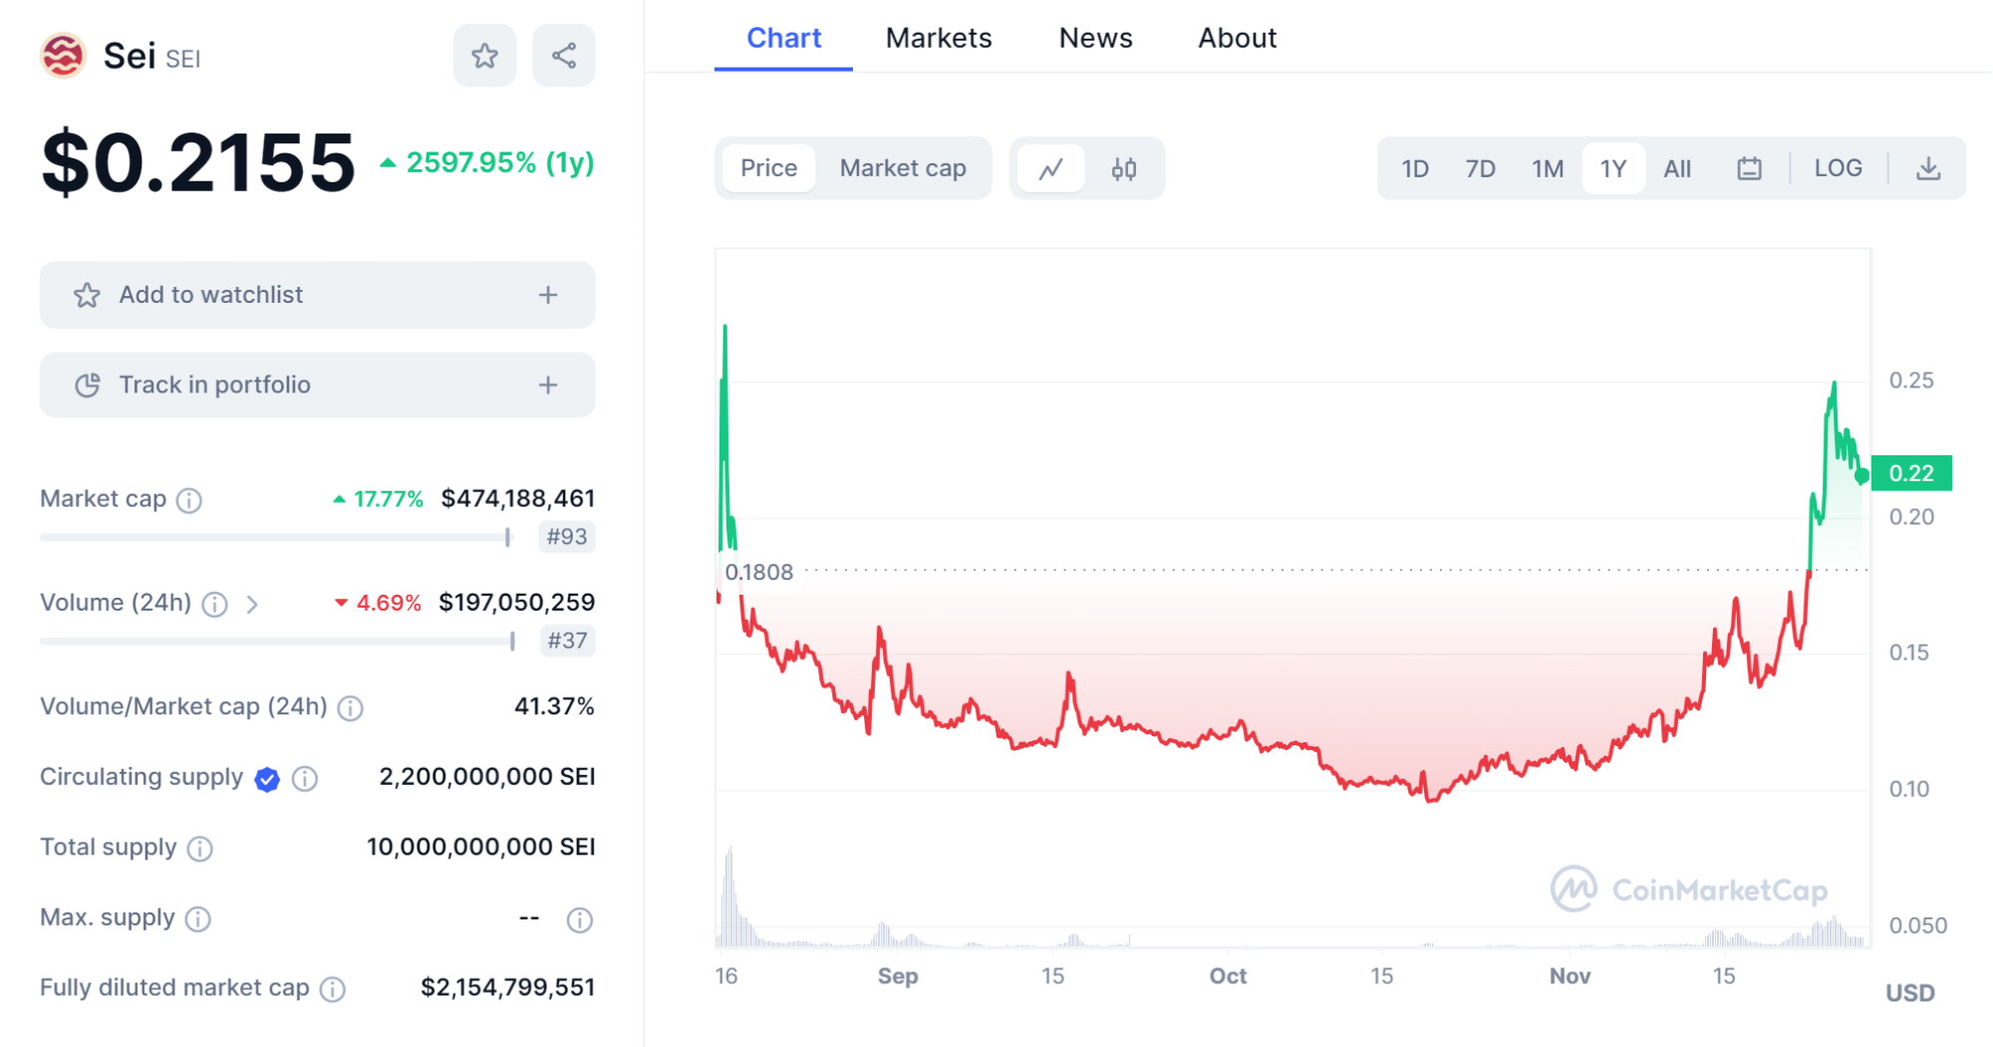This screenshot has height=1047, width=1993.
Task: Switch to the candlestick chart icon
Action: point(1124,169)
